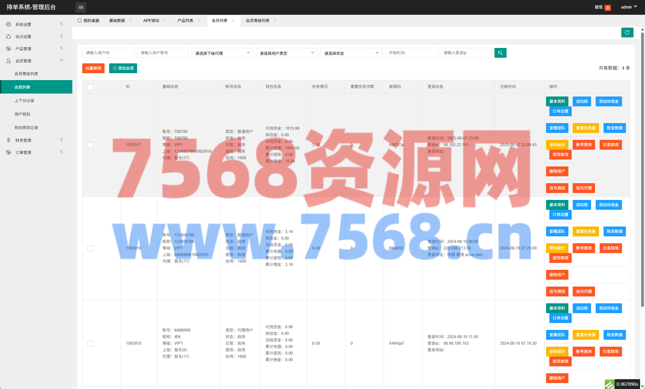
Task: Check the checkbox for user 1002916
Action: coord(90,248)
